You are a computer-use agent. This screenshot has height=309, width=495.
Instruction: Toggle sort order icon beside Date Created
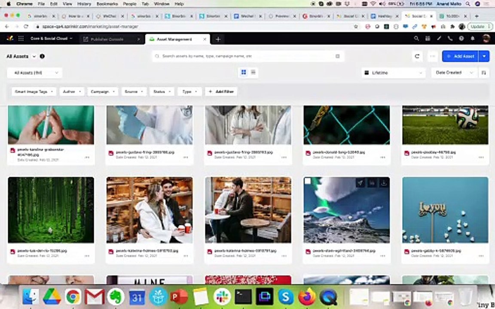(x=483, y=73)
